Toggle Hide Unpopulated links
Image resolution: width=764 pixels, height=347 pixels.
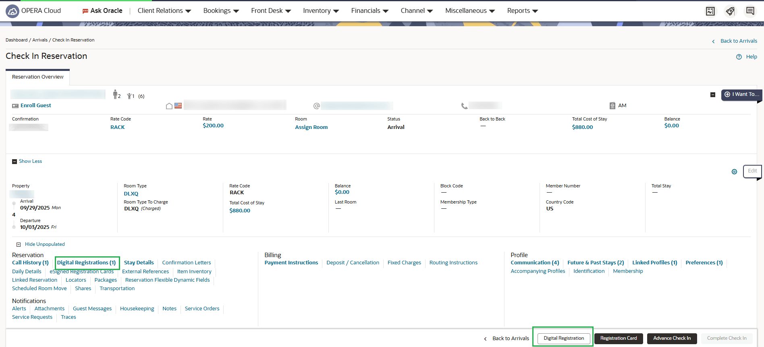point(41,244)
